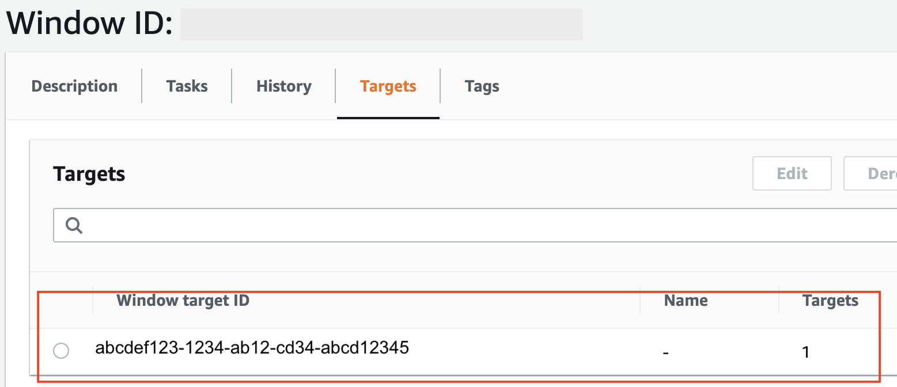The height and width of the screenshot is (387, 897).
Task: Open the Tasks tab
Action: click(x=187, y=86)
